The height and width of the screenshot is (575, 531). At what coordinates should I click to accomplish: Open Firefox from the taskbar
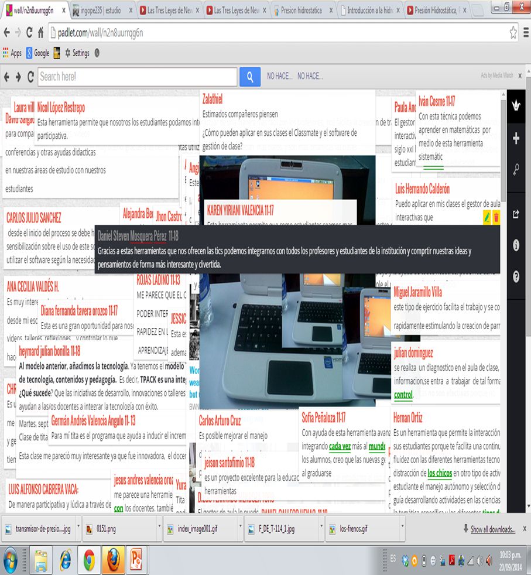[x=113, y=560]
